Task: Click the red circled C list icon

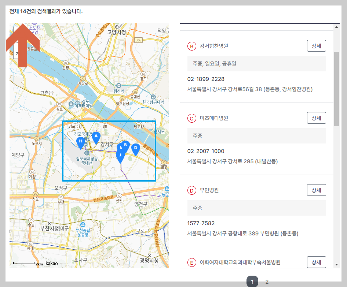Action: (x=191, y=118)
